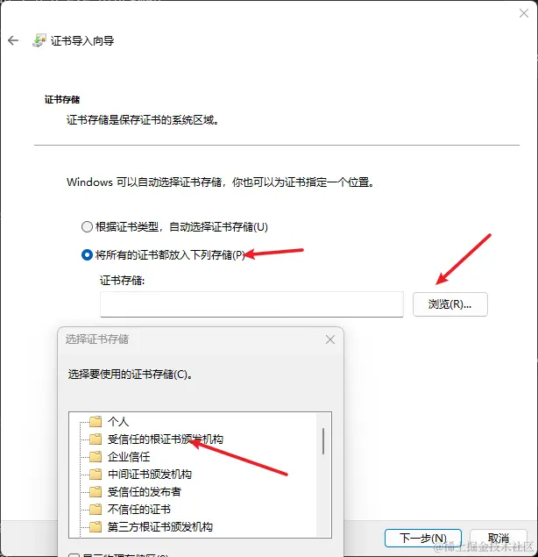Select the 个人 certificate store

(x=118, y=422)
